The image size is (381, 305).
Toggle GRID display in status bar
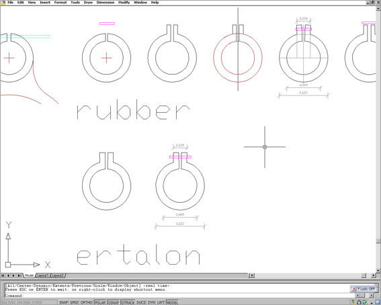[74, 302]
